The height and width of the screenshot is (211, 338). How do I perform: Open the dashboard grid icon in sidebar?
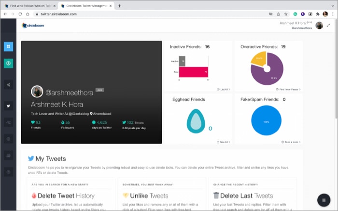pos(8,46)
